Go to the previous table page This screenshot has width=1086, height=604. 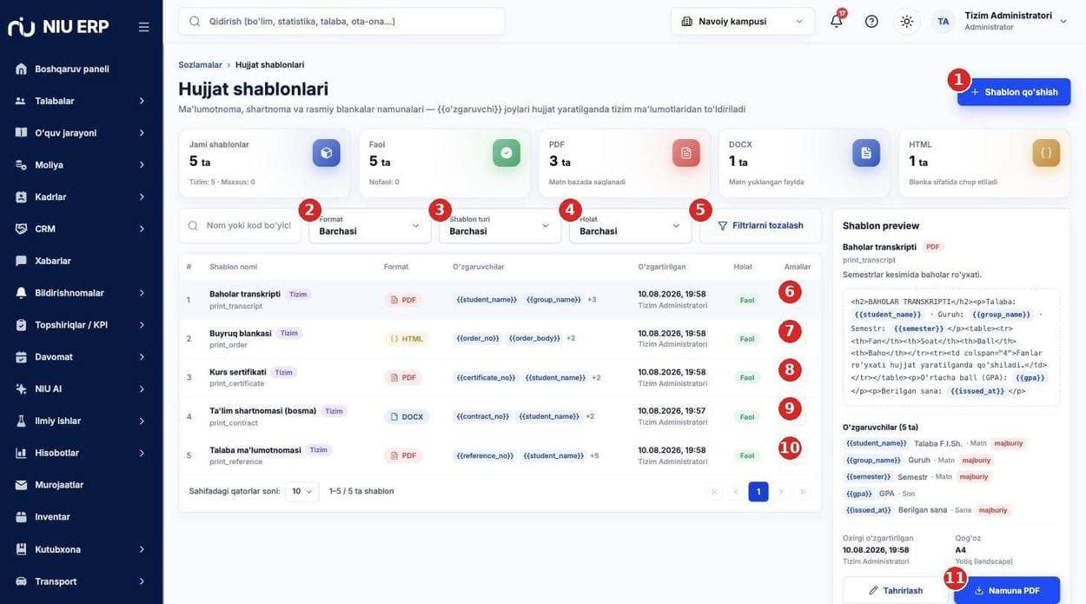pyautogui.click(x=736, y=492)
